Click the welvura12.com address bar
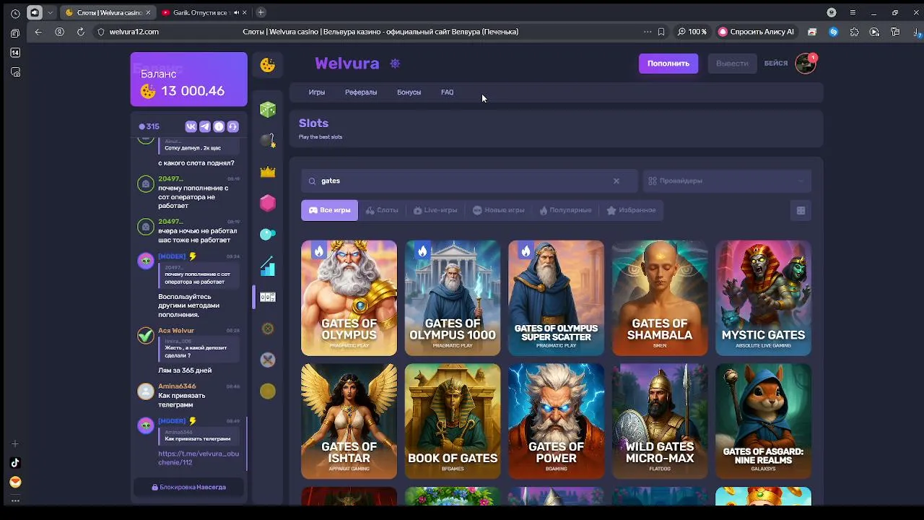 click(134, 32)
